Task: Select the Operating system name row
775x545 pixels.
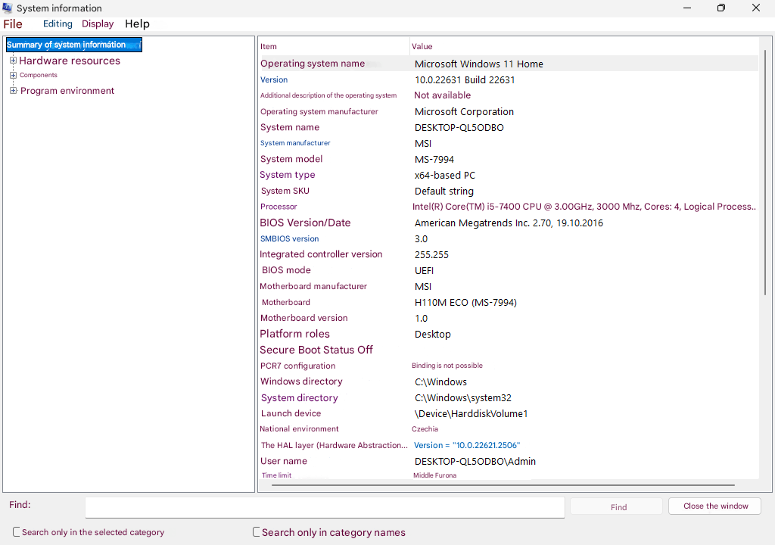Action: [x=508, y=64]
